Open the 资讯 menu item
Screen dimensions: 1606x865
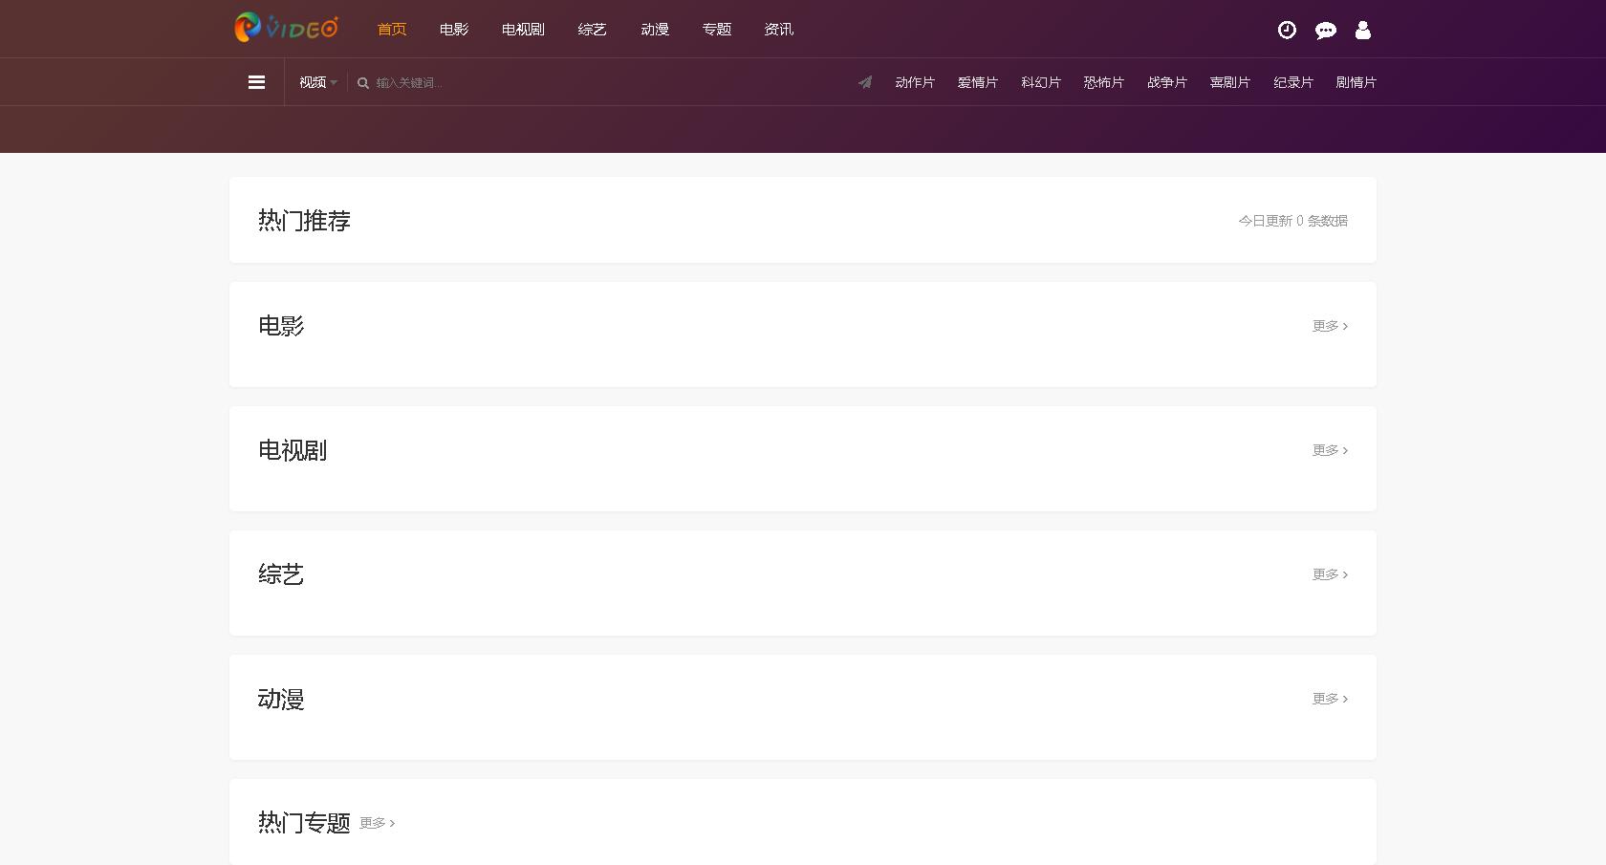(778, 29)
